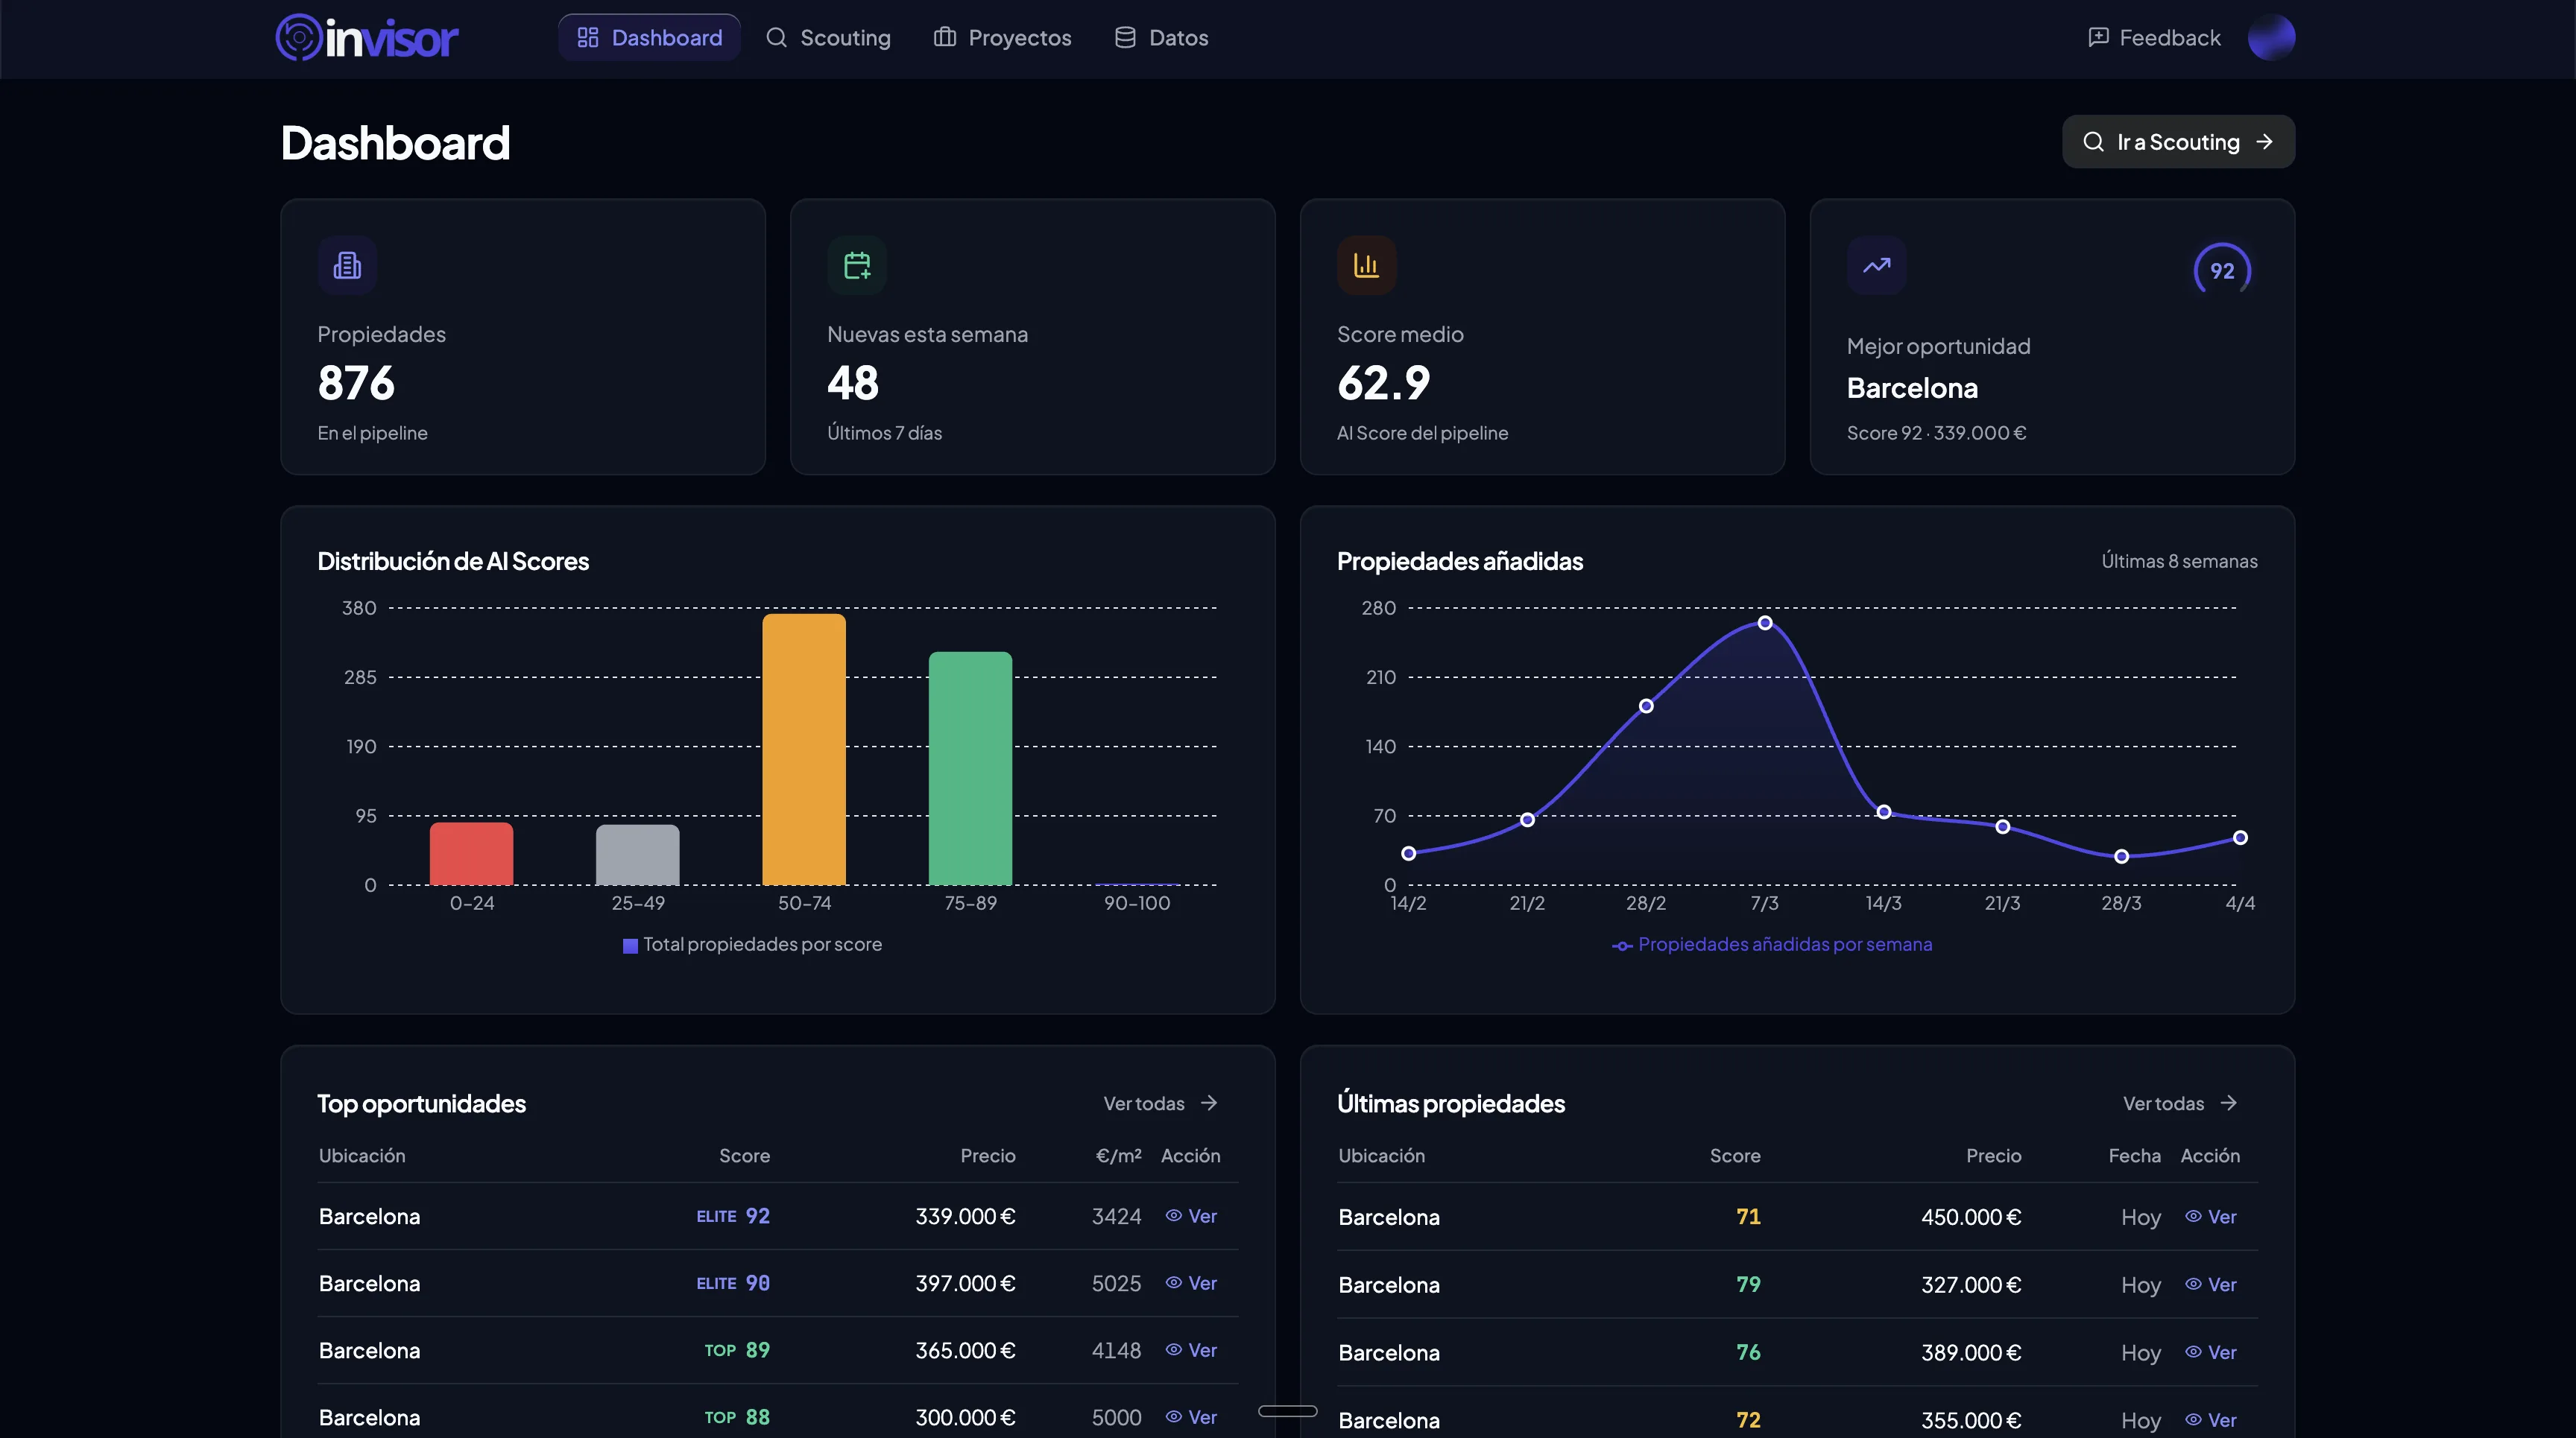
Task: Click the magnifier icon inside Ir a Scouting
Action: click(x=2096, y=142)
